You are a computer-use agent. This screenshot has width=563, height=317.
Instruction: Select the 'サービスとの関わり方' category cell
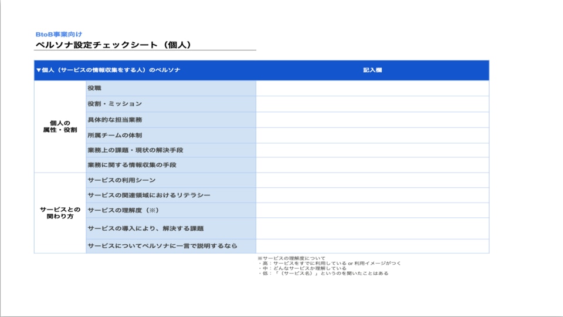pyautogui.click(x=60, y=213)
